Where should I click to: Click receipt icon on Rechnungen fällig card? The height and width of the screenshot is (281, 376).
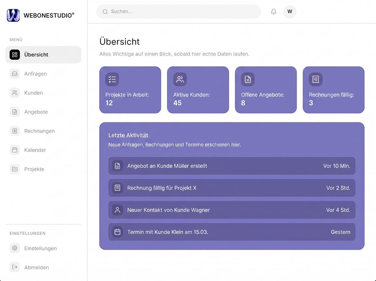click(315, 79)
